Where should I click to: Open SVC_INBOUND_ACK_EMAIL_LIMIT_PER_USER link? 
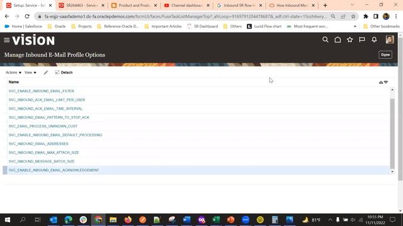pyautogui.click(x=47, y=100)
